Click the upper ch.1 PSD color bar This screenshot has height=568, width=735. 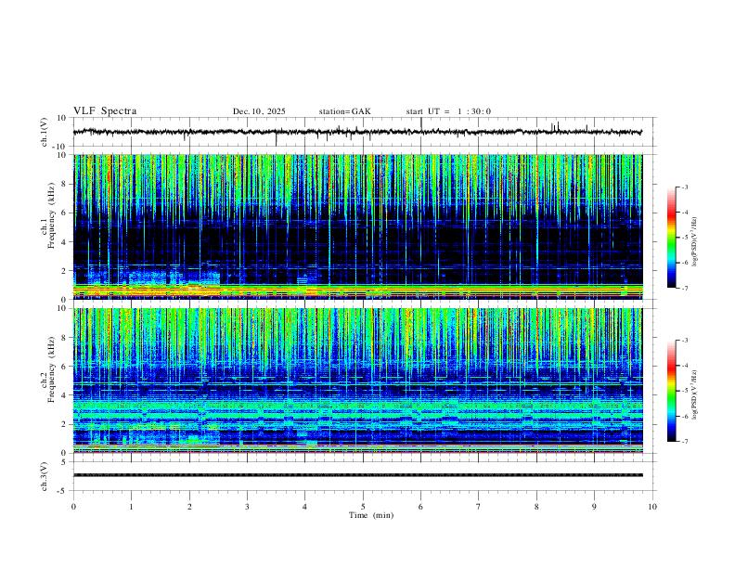(x=672, y=238)
